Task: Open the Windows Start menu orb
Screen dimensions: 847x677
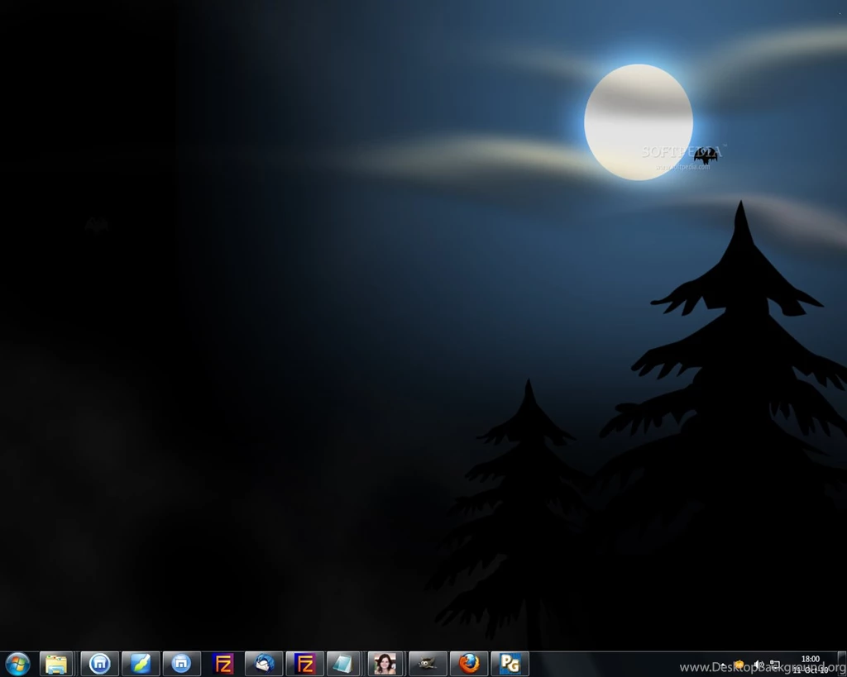Action: [x=17, y=664]
